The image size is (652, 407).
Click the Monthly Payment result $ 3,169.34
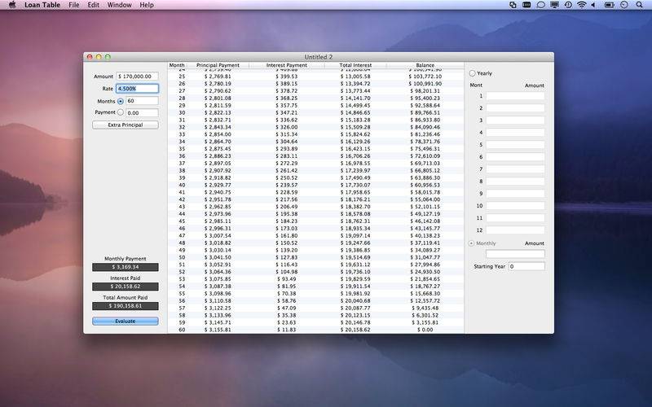[126, 267]
